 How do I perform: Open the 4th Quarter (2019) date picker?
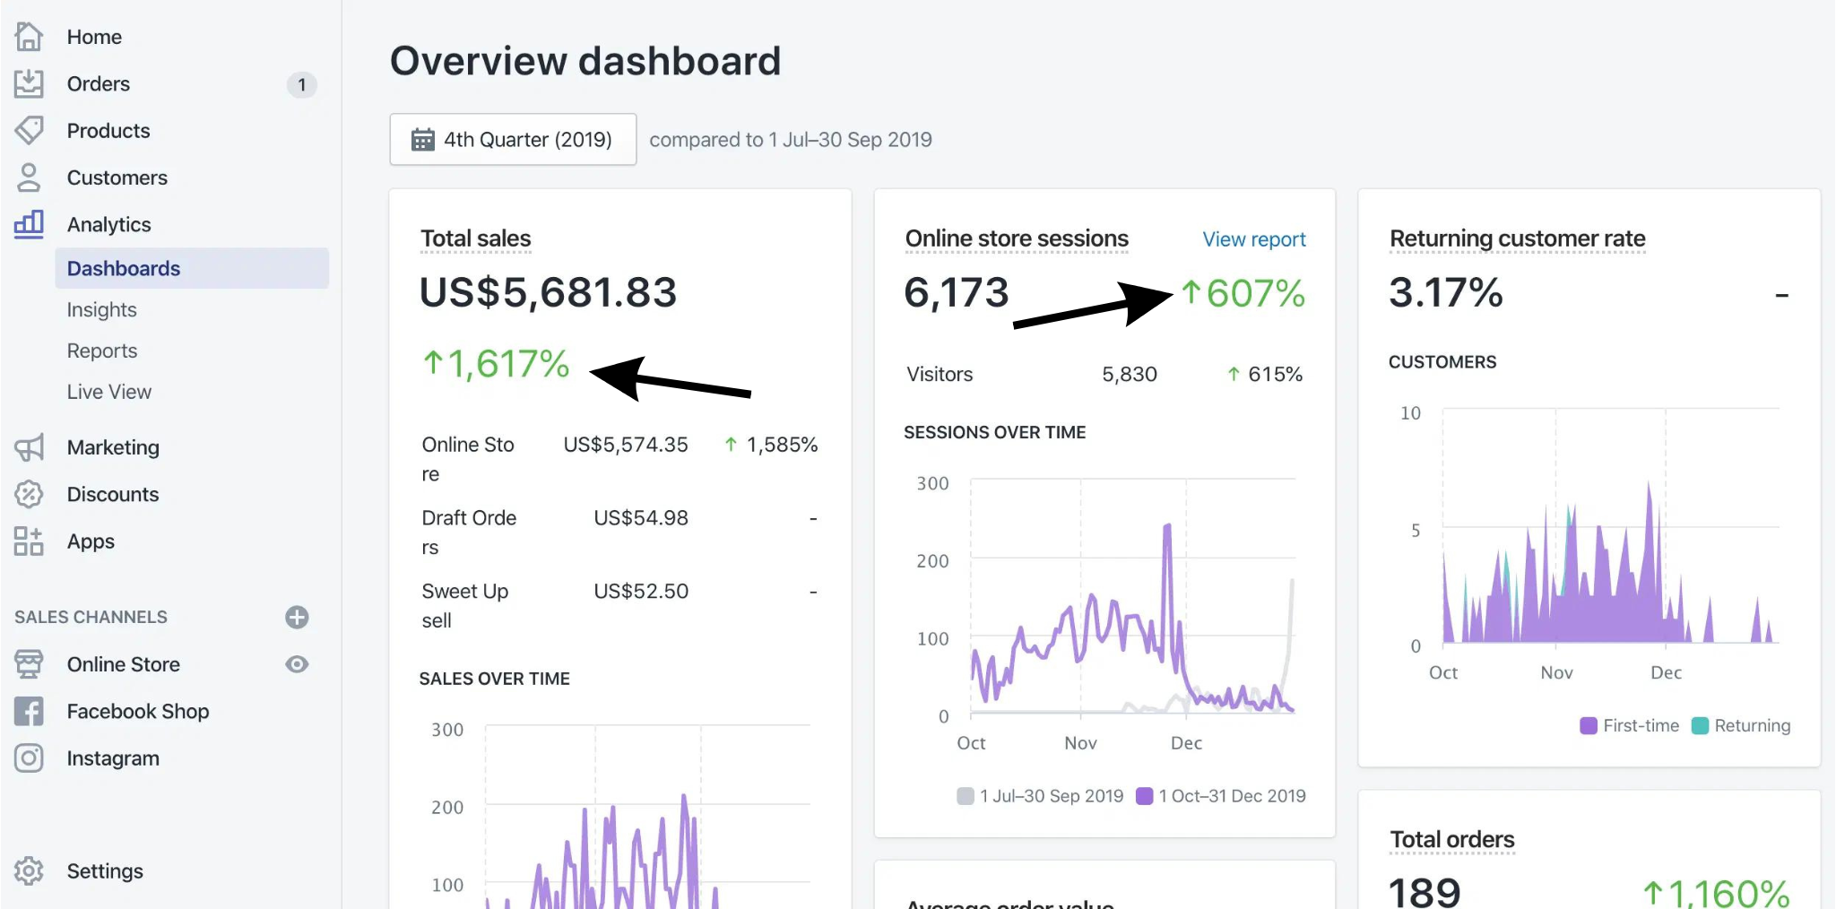(x=513, y=140)
